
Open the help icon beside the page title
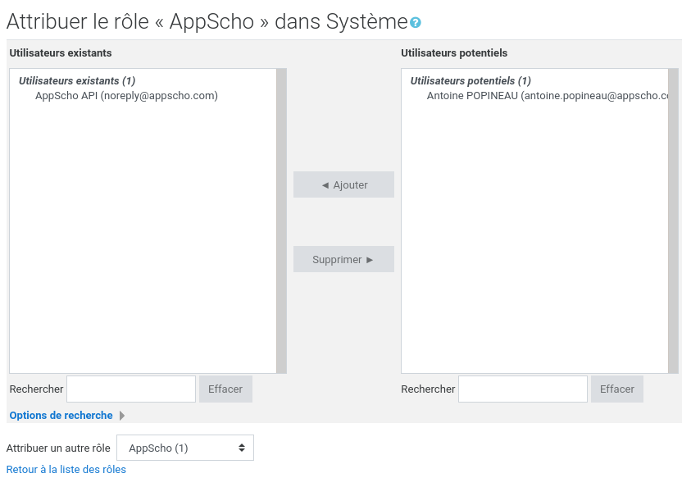tap(416, 23)
